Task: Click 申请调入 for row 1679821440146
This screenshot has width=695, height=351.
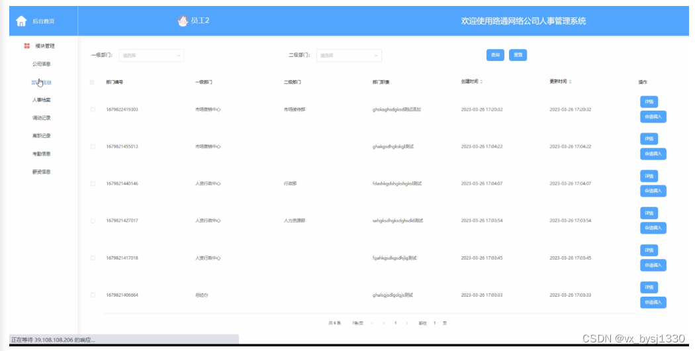Action: point(653,191)
